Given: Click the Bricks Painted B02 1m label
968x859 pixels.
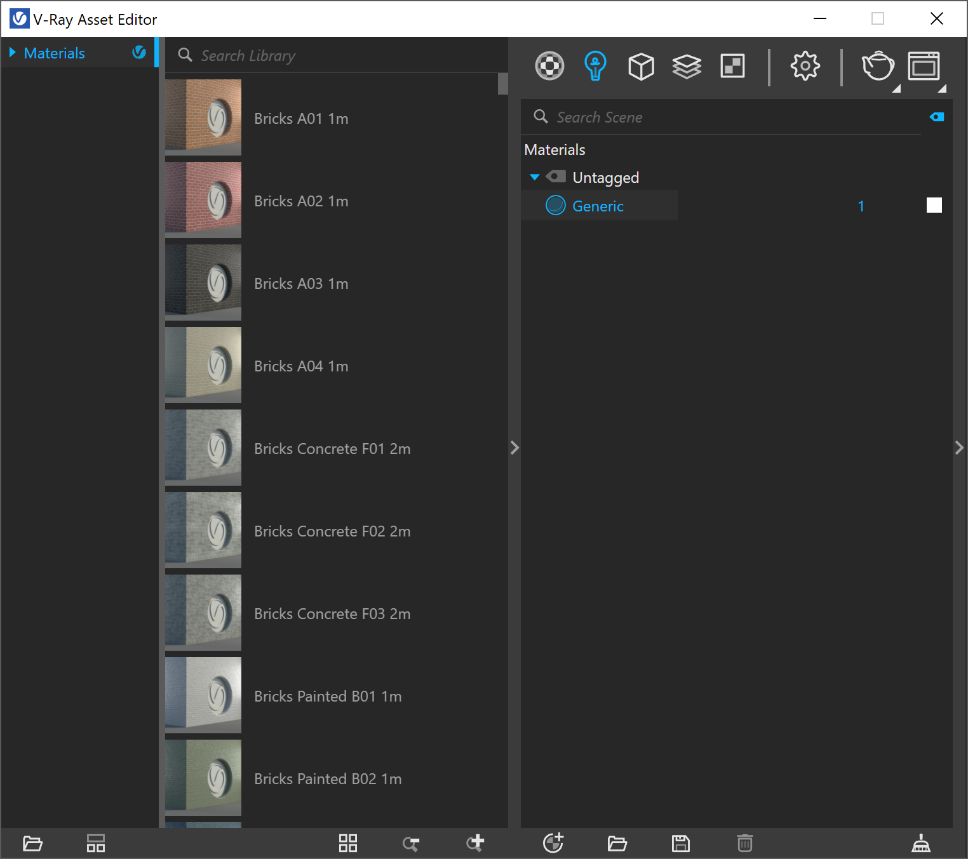Looking at the screenshot, I should [328, 779].
